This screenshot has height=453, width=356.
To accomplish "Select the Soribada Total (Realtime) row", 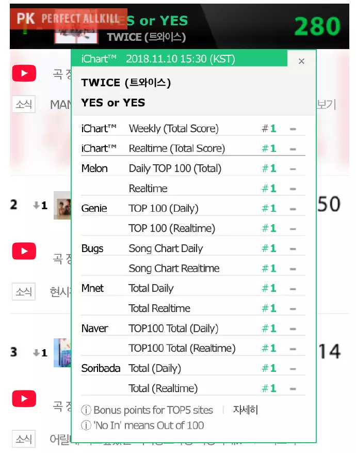I will [x=193, y=388].
